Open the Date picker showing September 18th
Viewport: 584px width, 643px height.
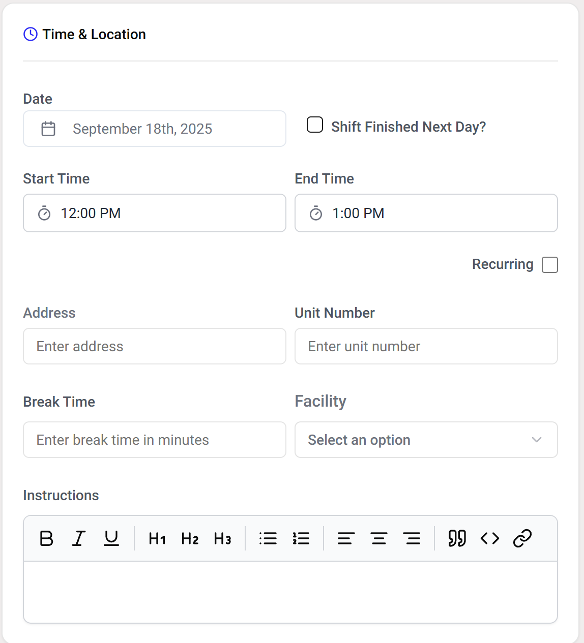coord(154,129)
